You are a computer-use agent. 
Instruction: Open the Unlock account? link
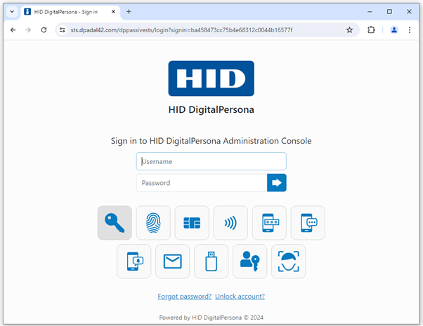click(240, 297)
